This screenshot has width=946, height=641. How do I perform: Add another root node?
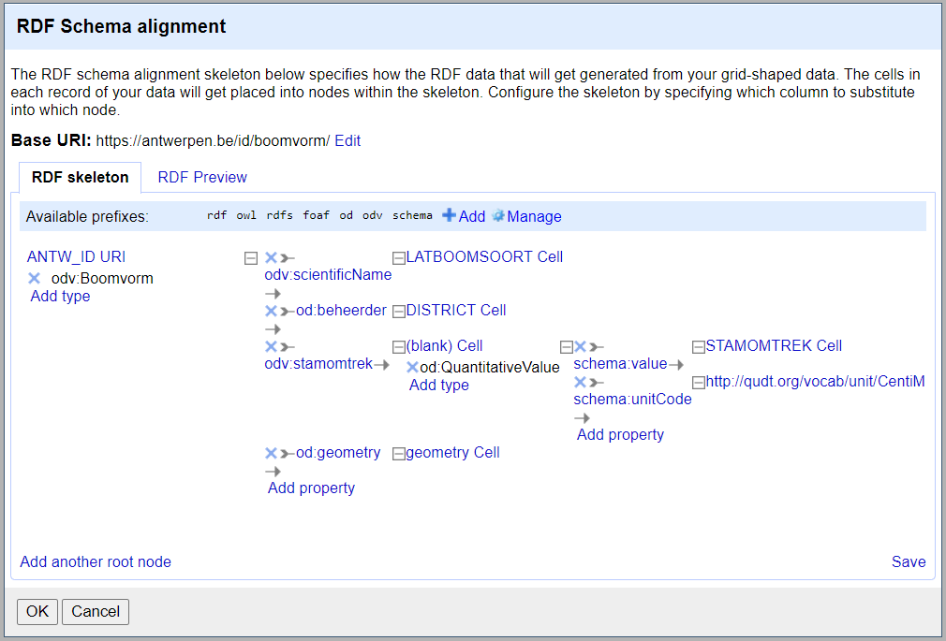click(96, 561)
